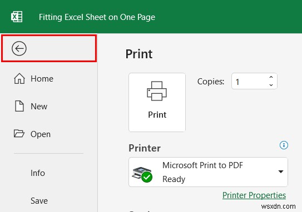The height and width of the screenshot is (212, 302).
Task: Decrease number of copies with down arrow
Action: [x=271, y=85]
